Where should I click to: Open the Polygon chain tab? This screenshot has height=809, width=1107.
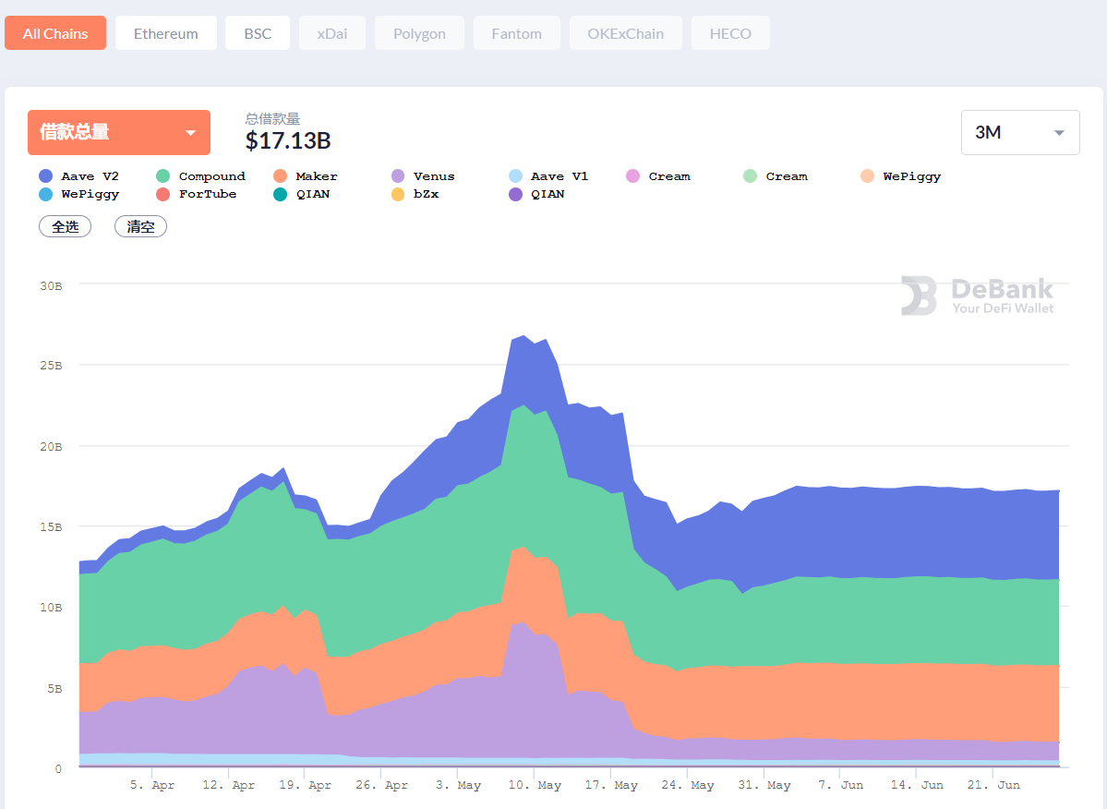(419, 33)
